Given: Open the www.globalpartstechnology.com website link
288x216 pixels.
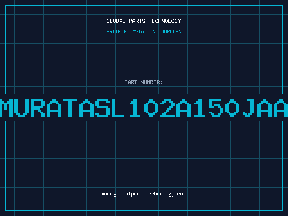Looking at the screenshot, I should (144, 194).
